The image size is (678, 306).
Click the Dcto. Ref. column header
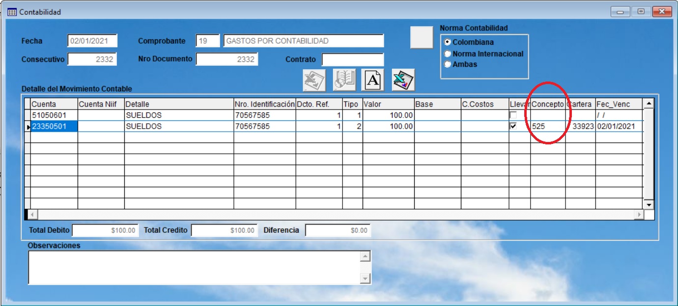[x=319, y=104]
